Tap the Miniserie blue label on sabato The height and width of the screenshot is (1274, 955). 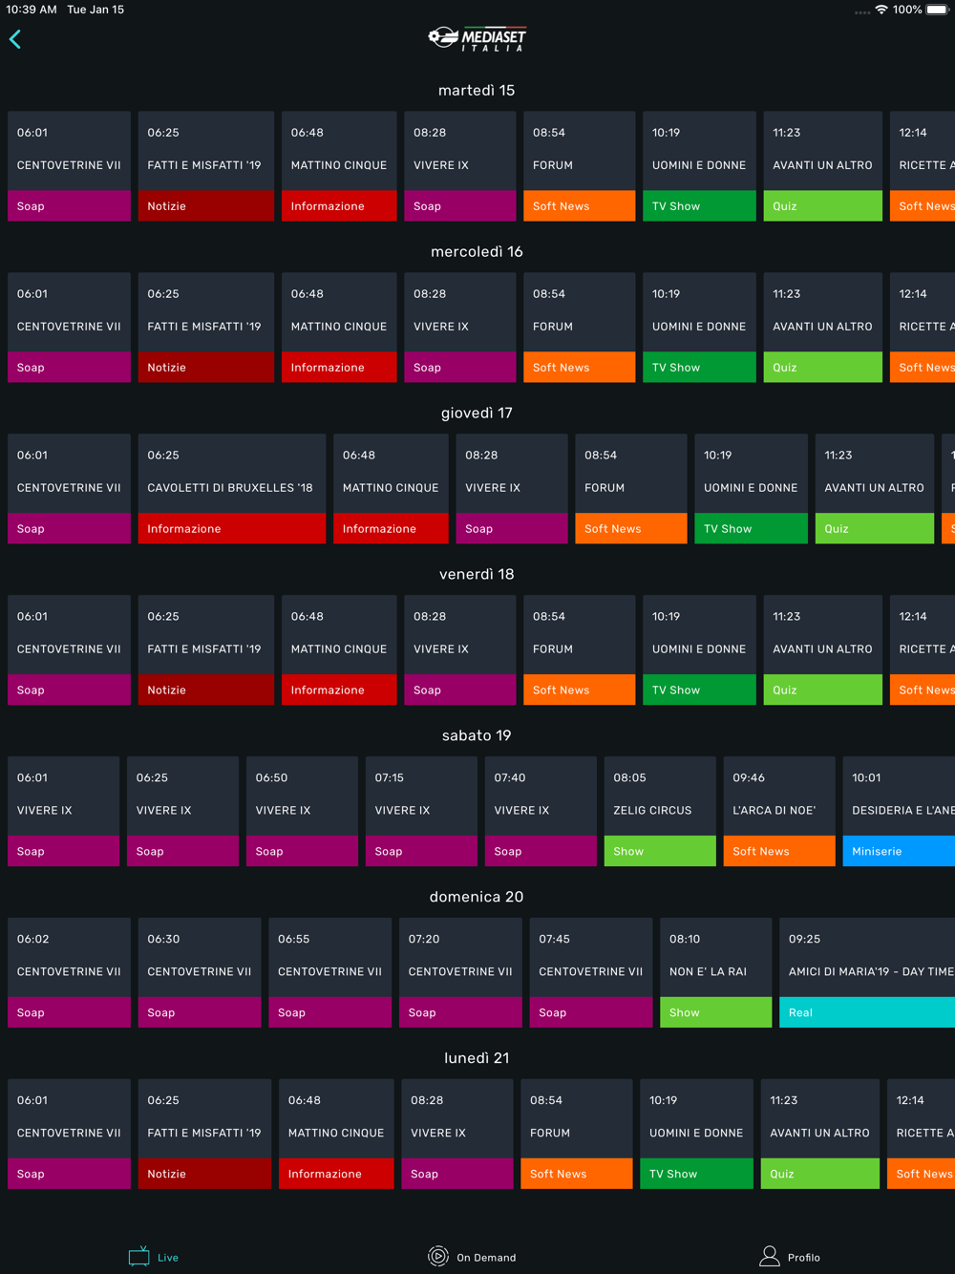[x=898, y=851]
